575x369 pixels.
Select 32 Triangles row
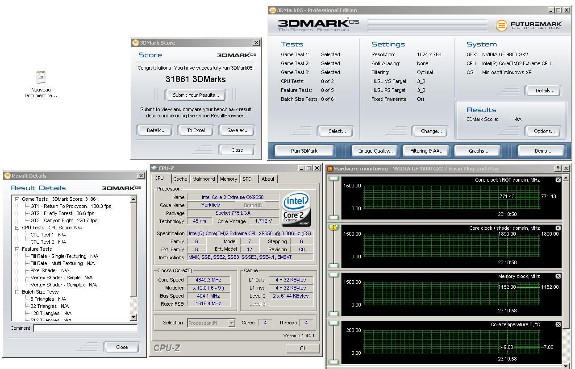[50, 306]
